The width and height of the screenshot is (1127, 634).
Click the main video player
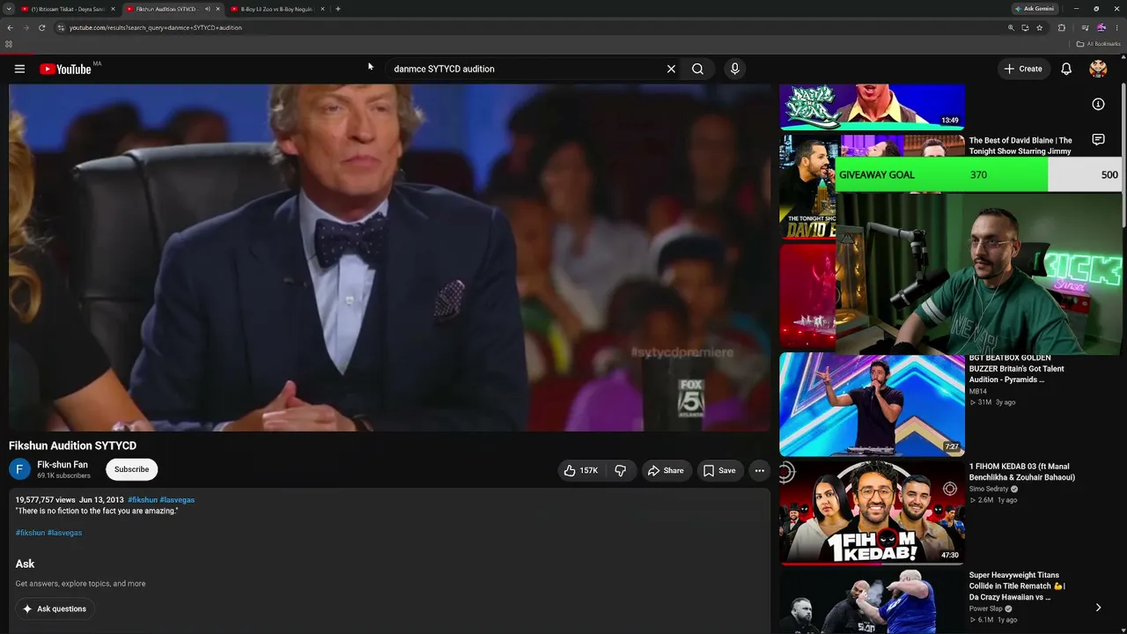389,258
